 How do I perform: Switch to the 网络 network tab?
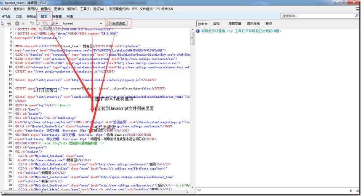(70, 16)
